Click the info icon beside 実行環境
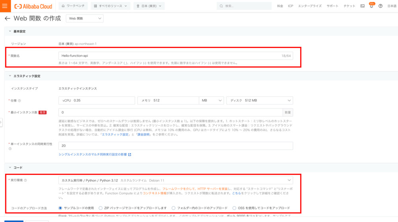The width and height of the screenshot is (398, 222). [x=25, y=180]
